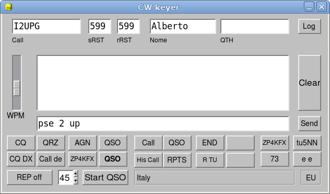
Task: Minimize the CW keyer window
Action: tap(309, 7)
